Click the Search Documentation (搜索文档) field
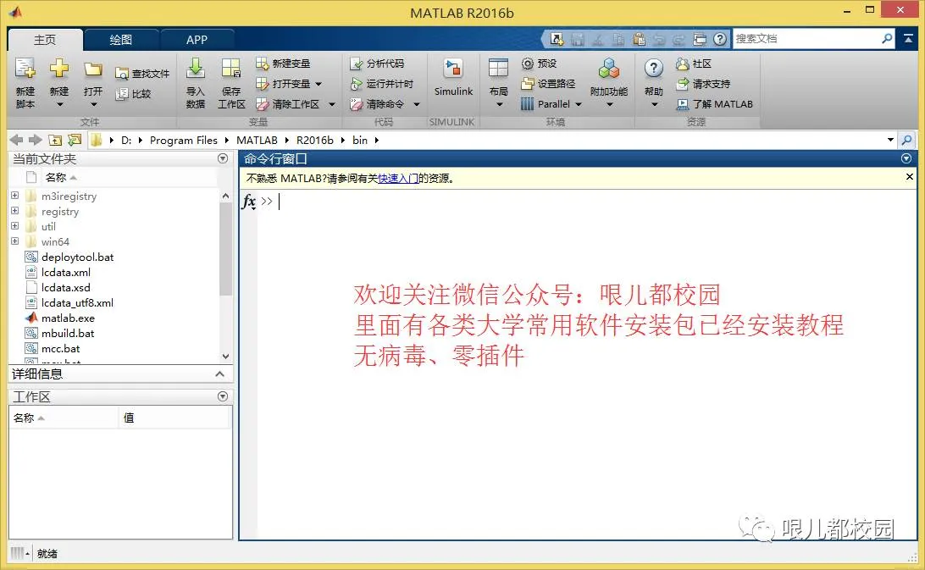The image size is (925, 570). tap(806, 39)
